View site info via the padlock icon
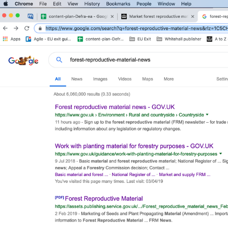Screen dimensions: 228x228 pos(40,28)
